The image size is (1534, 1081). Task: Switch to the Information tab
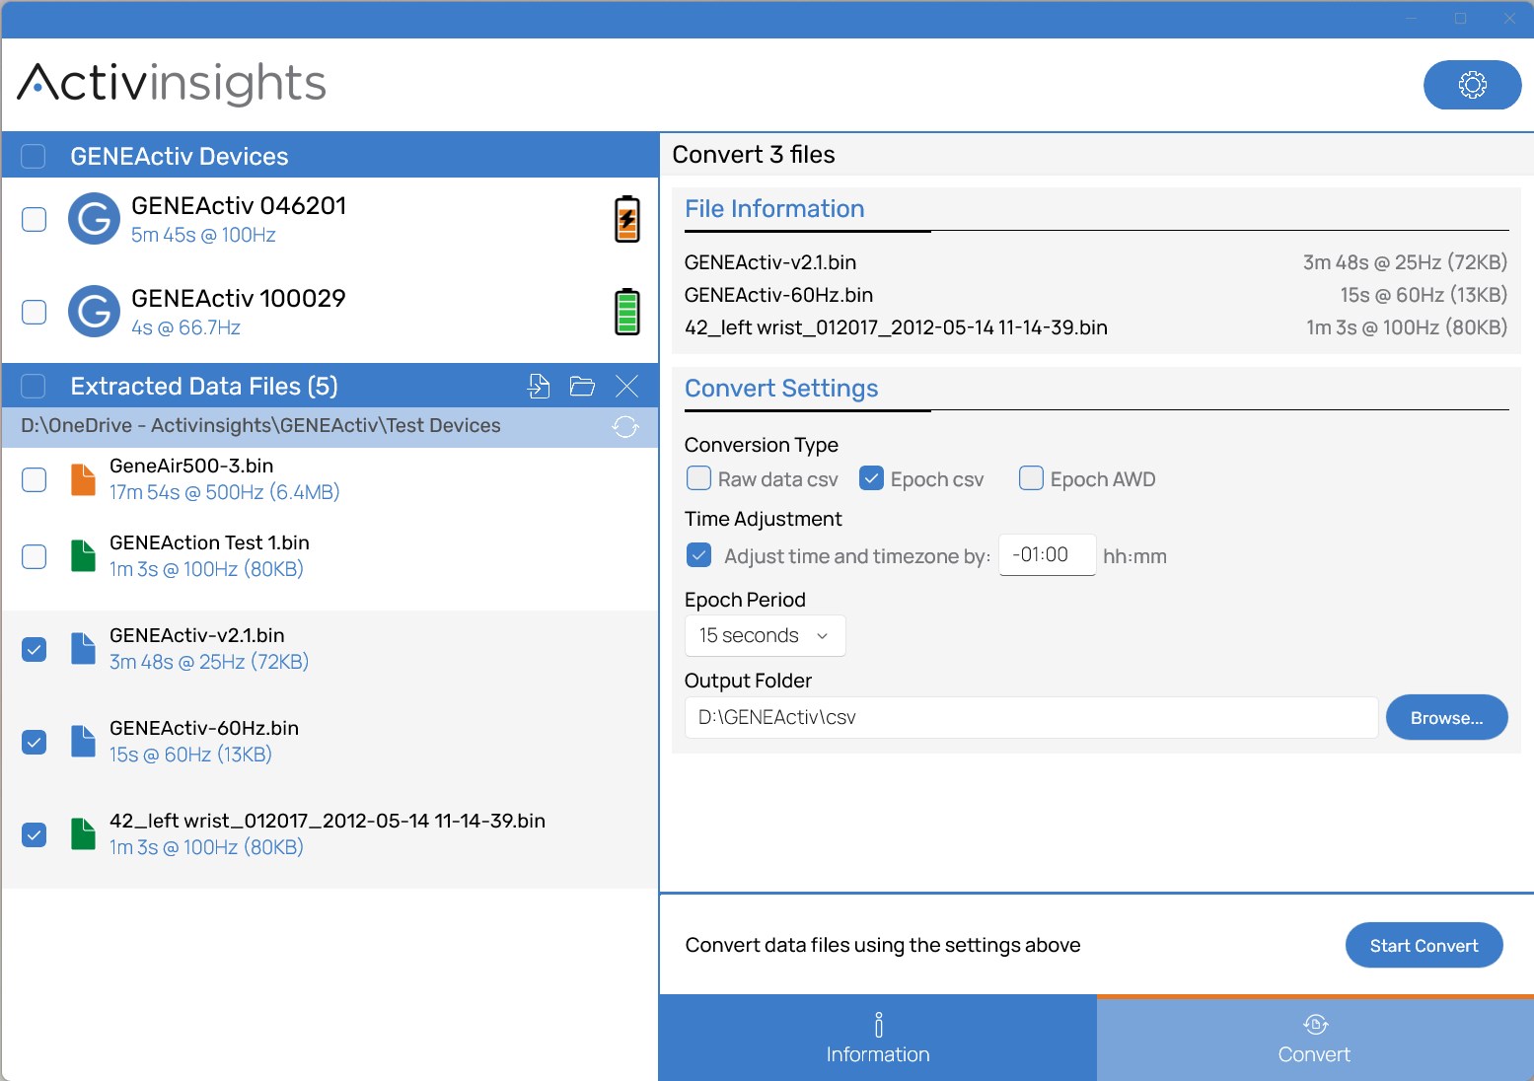(x=877, y=1039)
